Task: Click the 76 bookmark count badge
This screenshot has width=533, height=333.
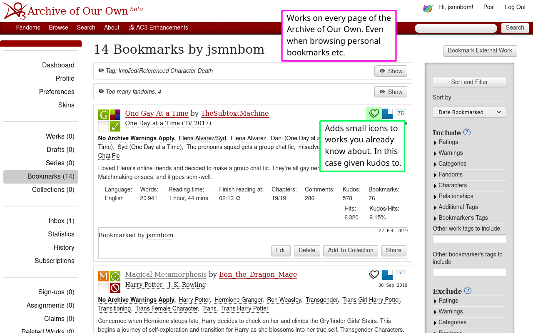Action: (x=401, y=113)
